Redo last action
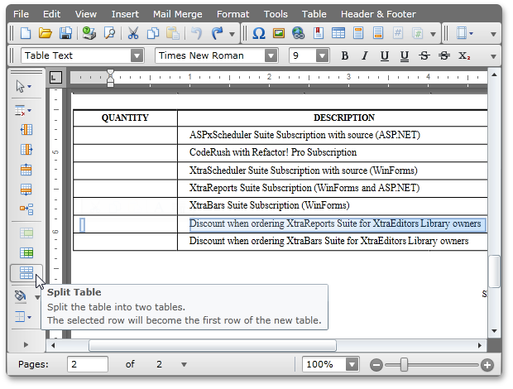513x389 pixels. pos(217,33)
